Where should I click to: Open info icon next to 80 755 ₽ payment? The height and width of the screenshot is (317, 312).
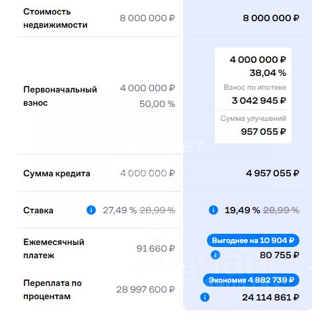point(215,255)
